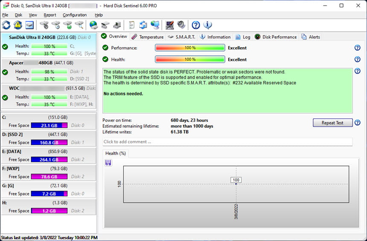Viewport: 367px width, 241px height.
Task: Click the 'Status last updated' status bar text
Action: (49, 238)
